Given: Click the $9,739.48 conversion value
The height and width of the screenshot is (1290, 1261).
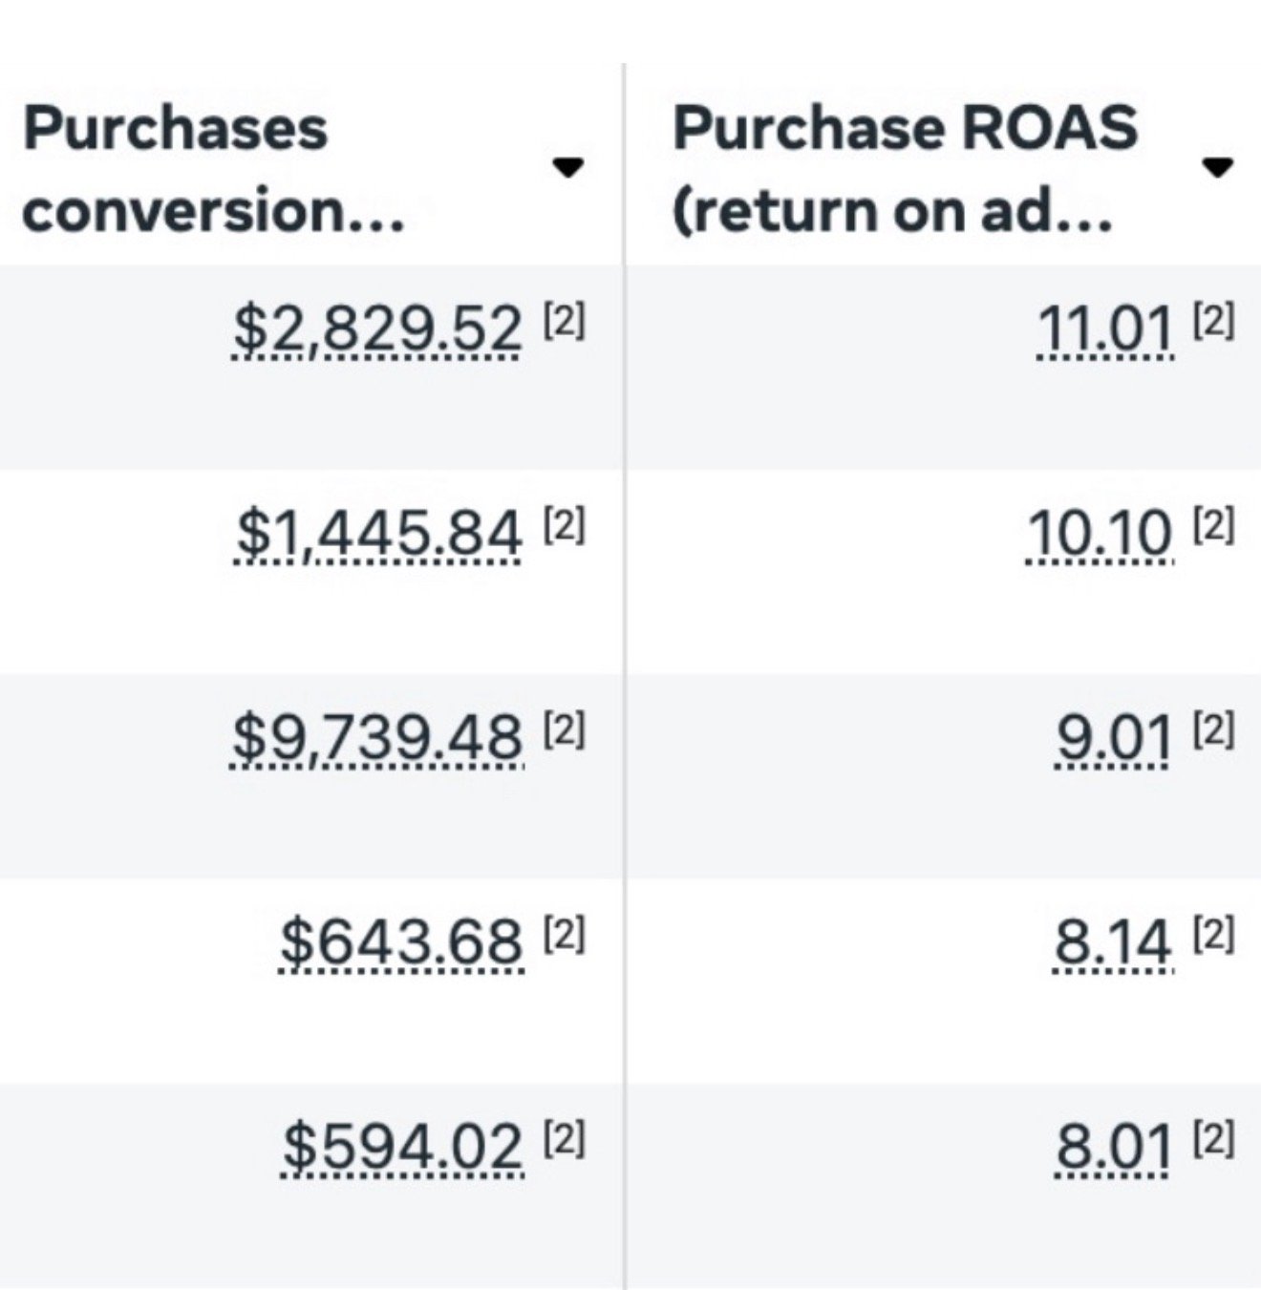Looking at the screenshot, I should (378, 736).
